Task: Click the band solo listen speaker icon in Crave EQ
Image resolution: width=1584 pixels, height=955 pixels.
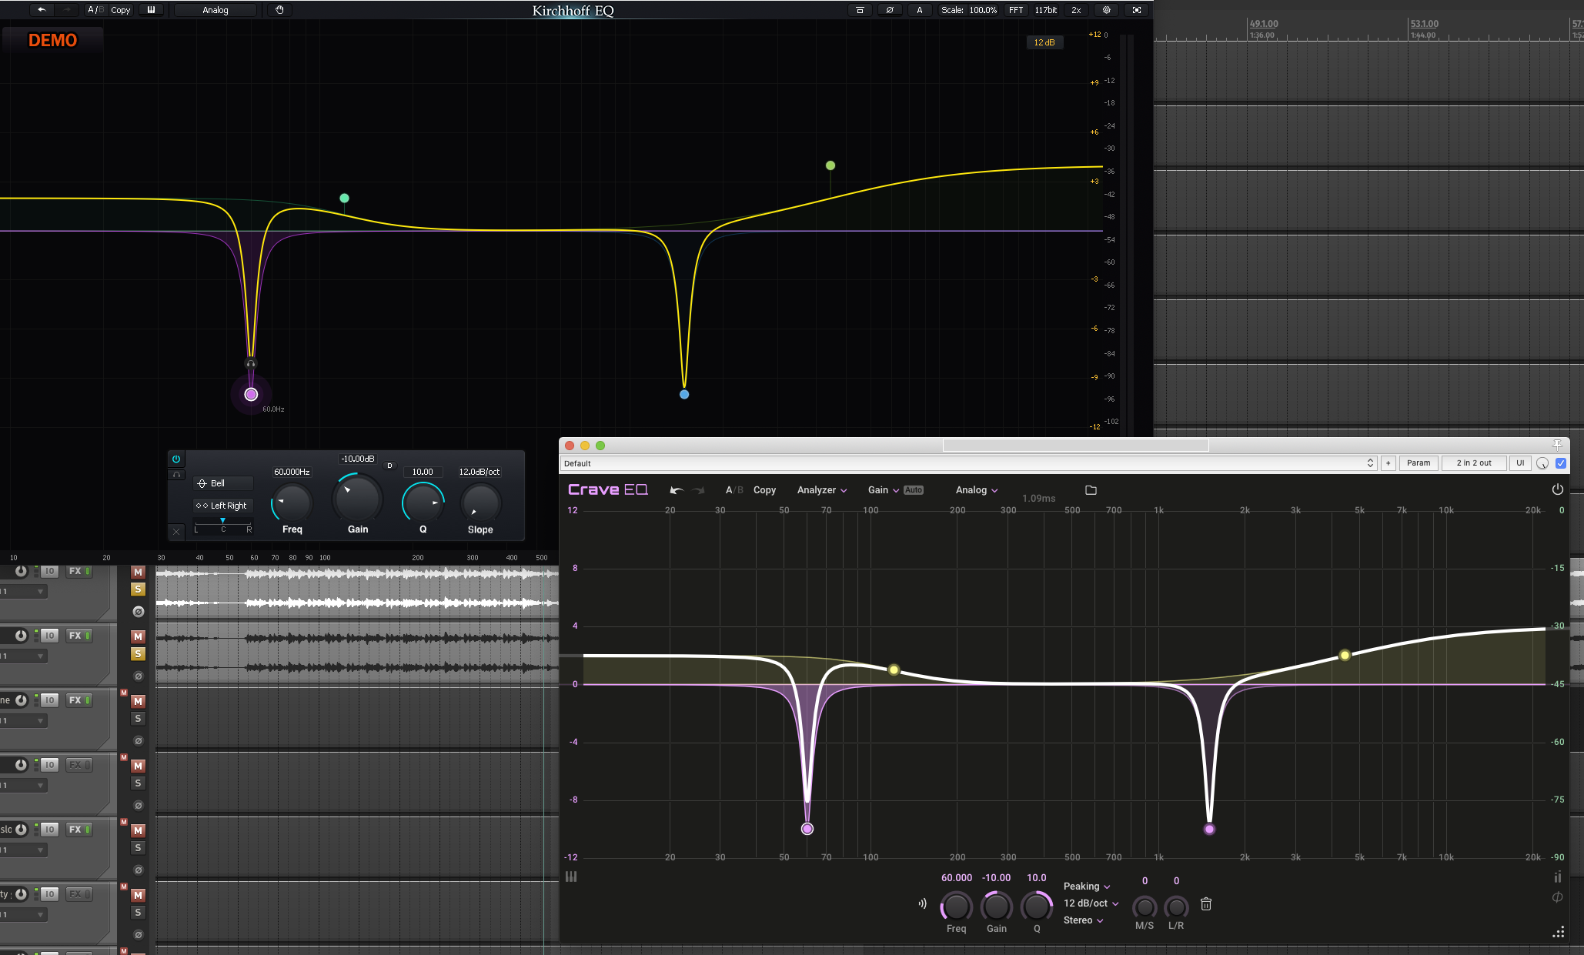Action: tap(922, 903)
